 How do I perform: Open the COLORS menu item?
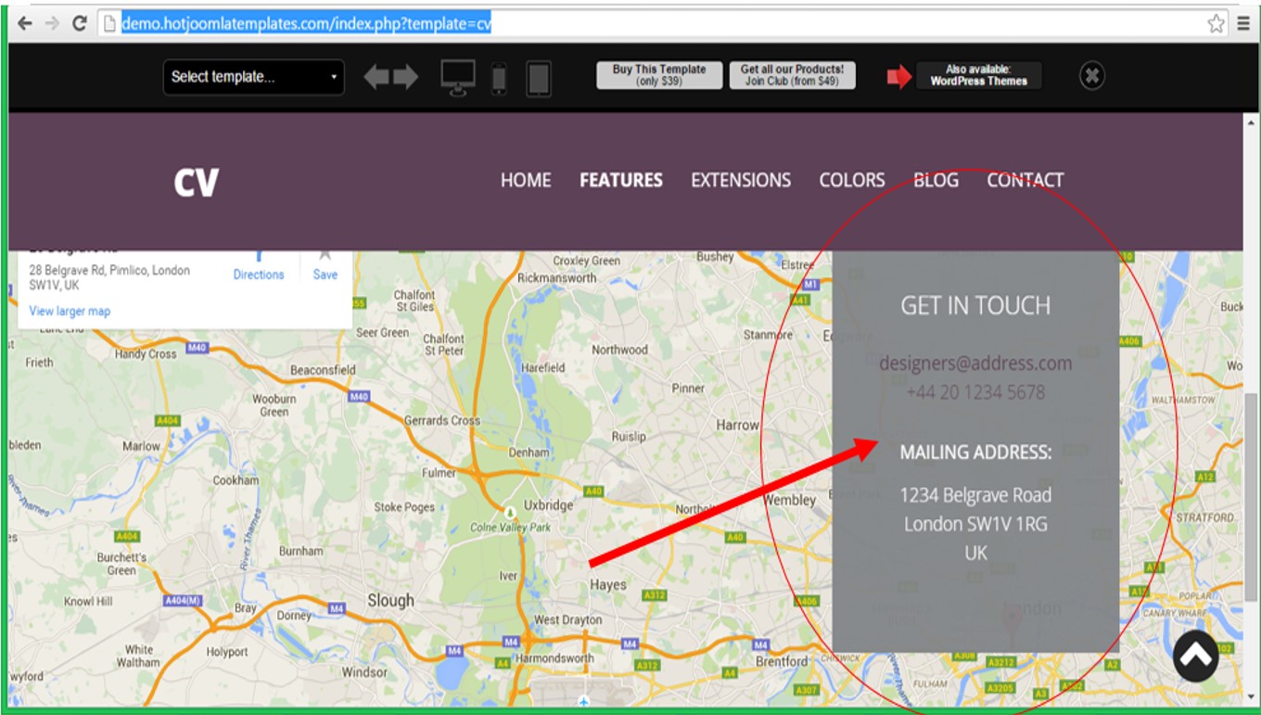[x=852, y=180]
